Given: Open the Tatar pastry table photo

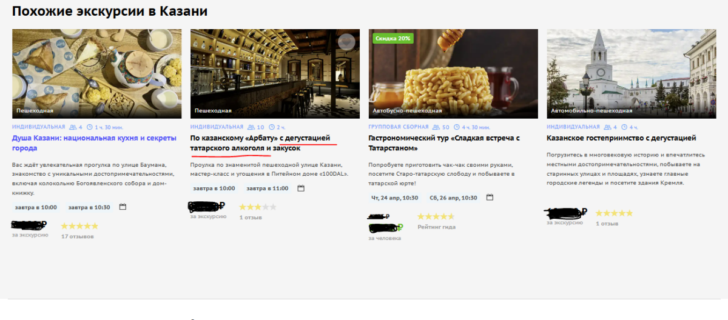Looking at the screenshot, I should [96, 73].
